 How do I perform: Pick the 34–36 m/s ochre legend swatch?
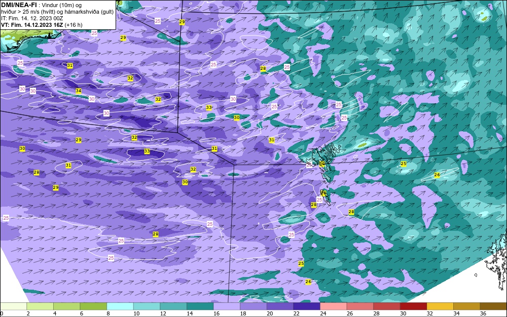[467, 306]
